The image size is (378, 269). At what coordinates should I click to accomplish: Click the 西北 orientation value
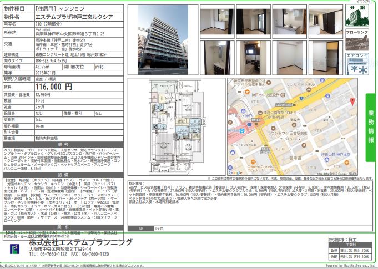click(x=99, y=67)
